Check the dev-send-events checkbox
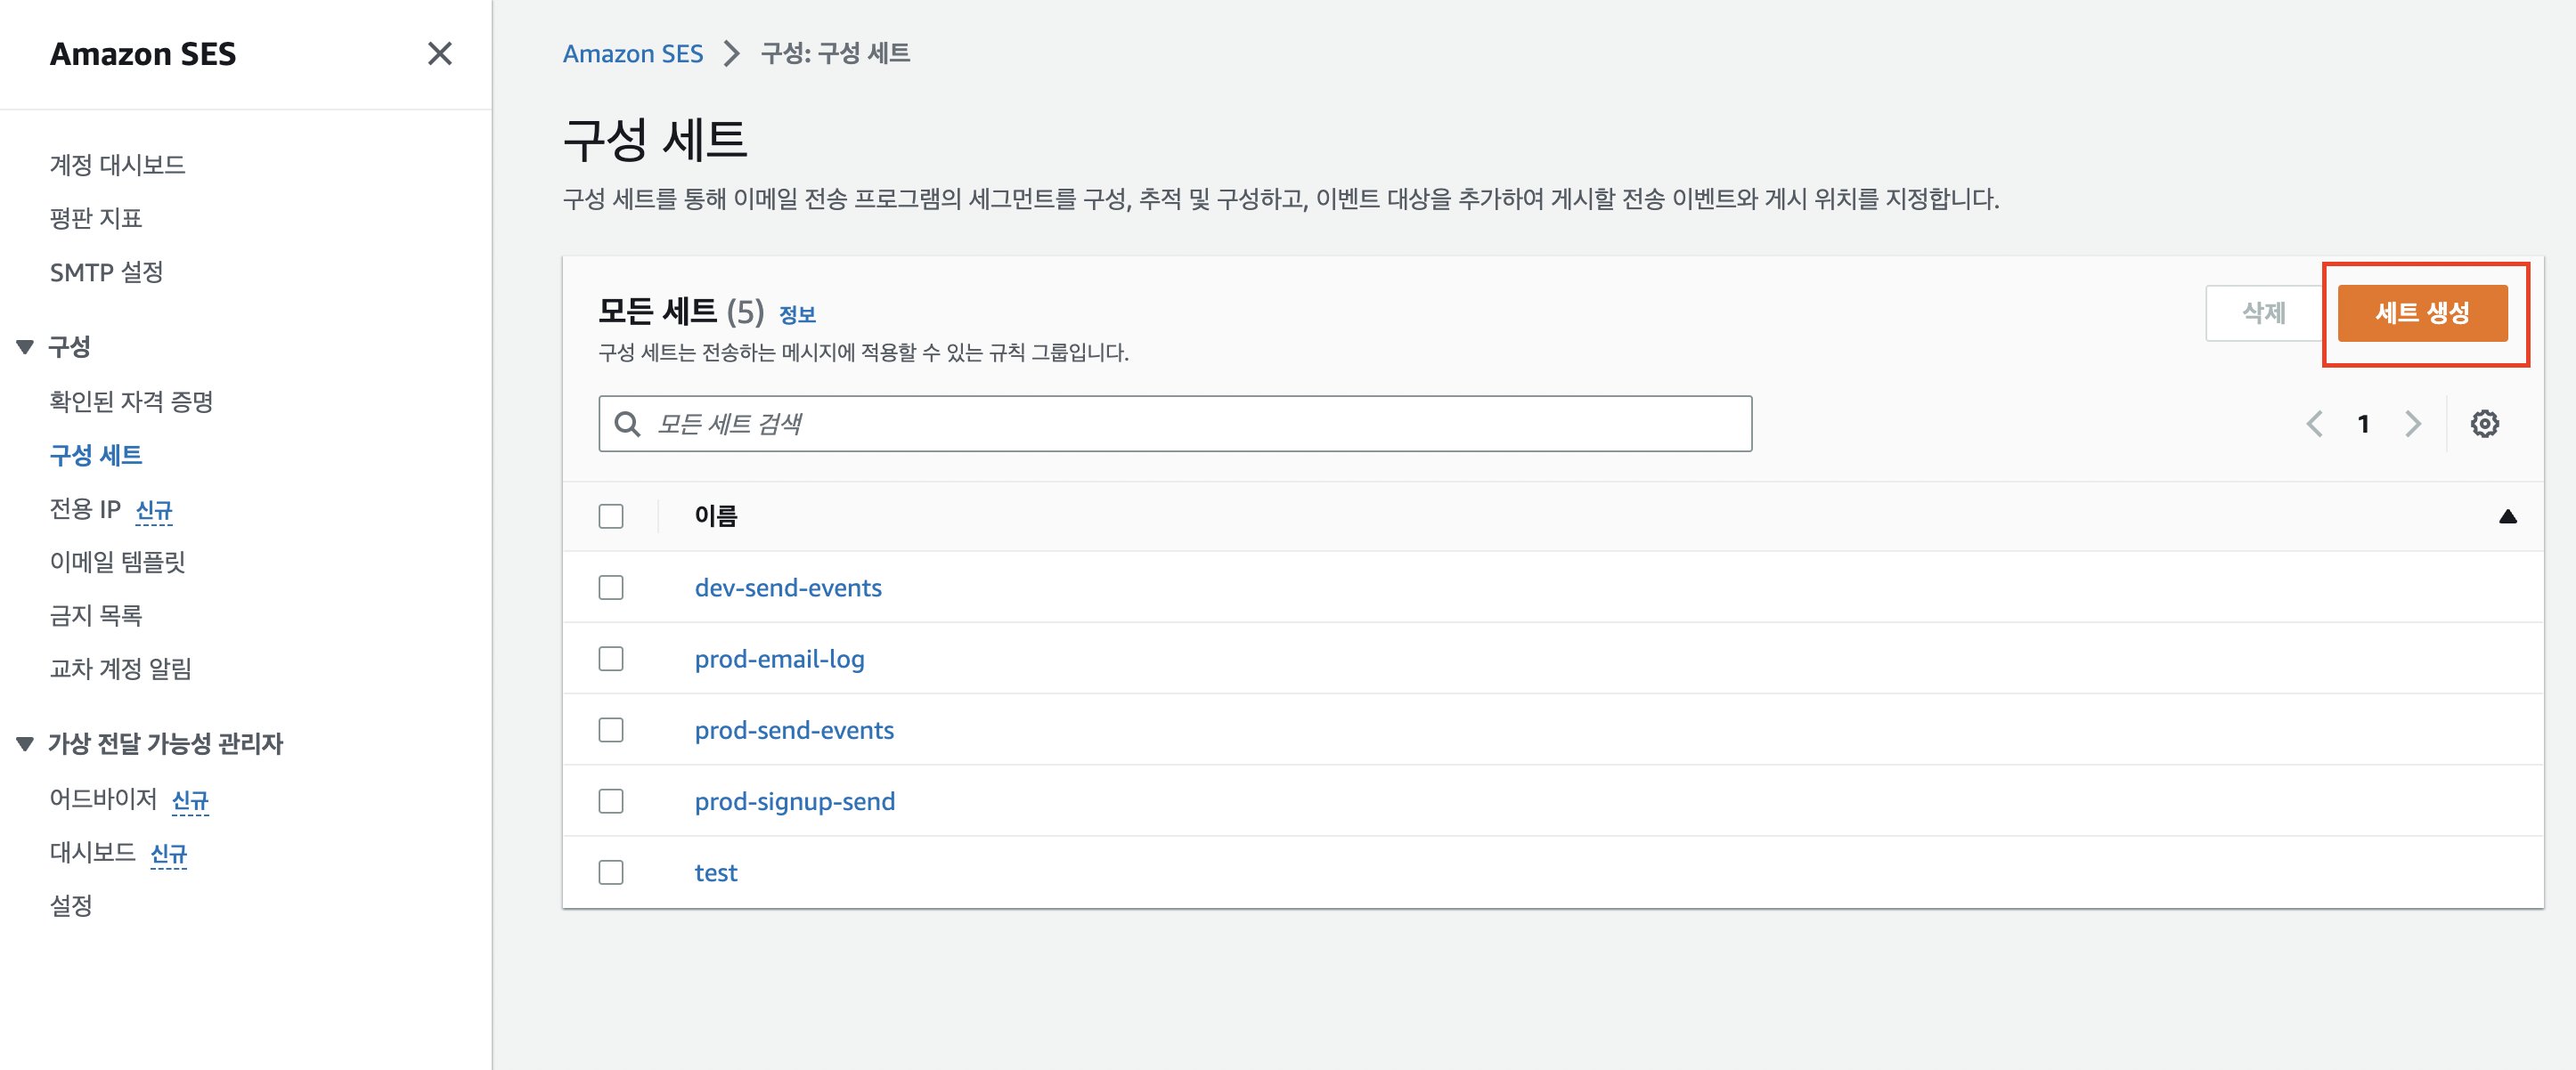 pos(611,588)
